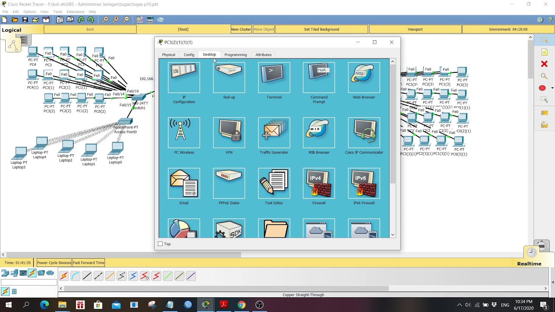Open the Options menu
The image size is (555, 312).
pyautogui.click(x=29, y=12)
